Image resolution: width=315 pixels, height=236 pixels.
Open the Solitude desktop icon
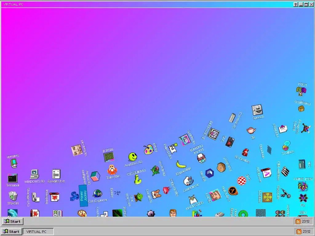point(14,163)
